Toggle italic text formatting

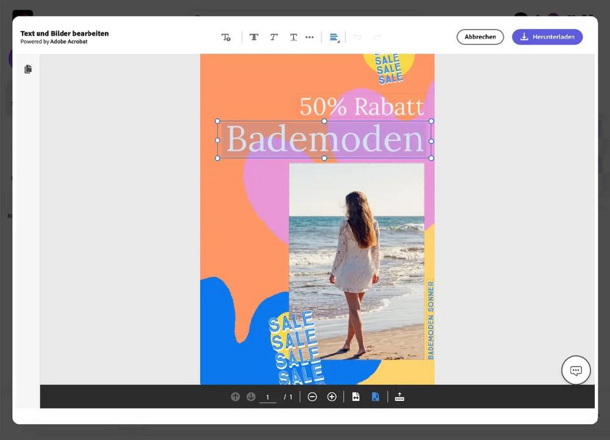point(274,37)
